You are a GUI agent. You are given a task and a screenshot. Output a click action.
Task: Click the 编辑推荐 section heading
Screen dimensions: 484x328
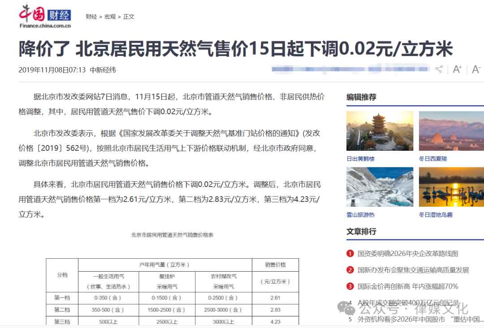coord(361,97)
